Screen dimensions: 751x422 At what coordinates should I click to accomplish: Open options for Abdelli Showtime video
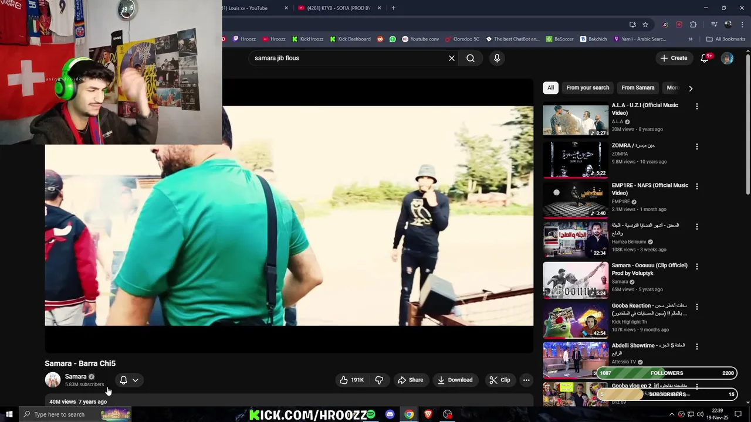tap(696, 346)
